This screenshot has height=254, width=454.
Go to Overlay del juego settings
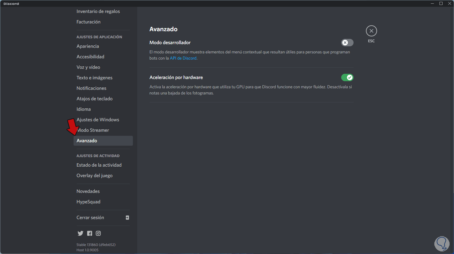click(95, 176)
